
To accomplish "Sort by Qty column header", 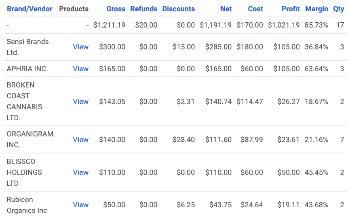I will pos(338,9).
